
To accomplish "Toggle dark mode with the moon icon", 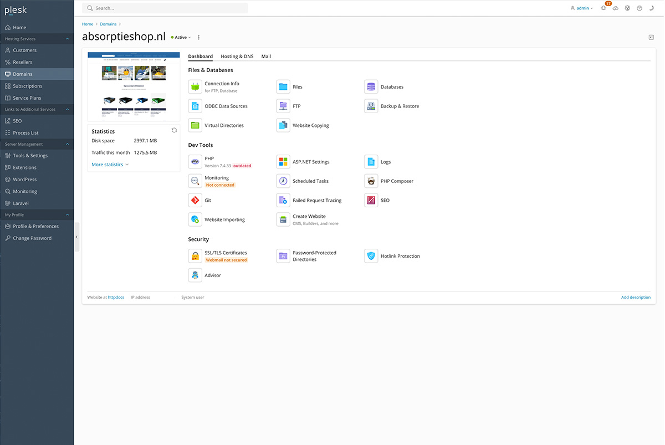I will 651,8.
